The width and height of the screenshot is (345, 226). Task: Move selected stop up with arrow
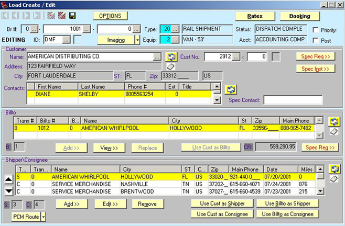pos(9,179)
